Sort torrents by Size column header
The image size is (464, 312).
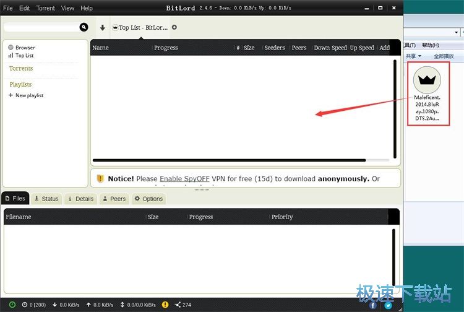coord(249,48)
